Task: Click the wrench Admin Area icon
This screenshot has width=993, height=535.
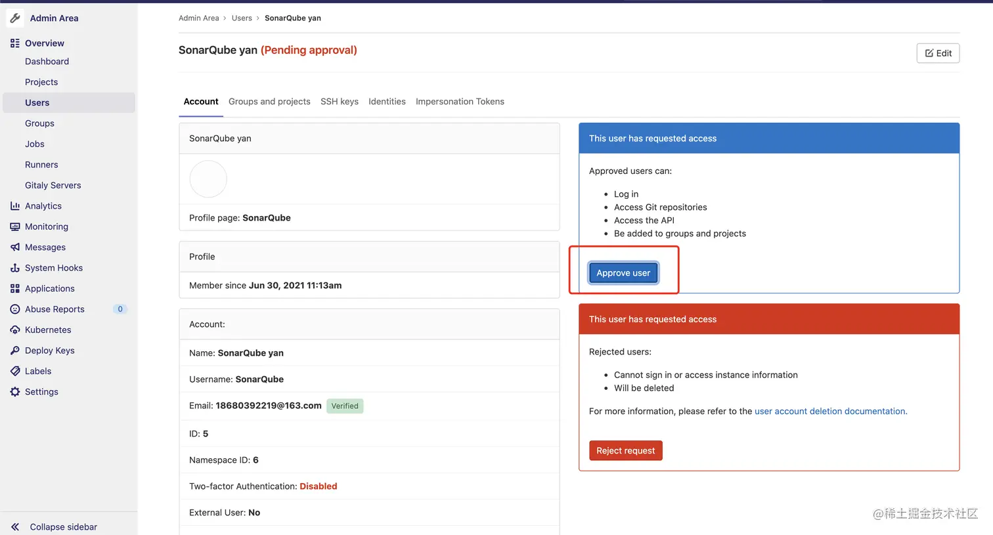Action: 14,18
